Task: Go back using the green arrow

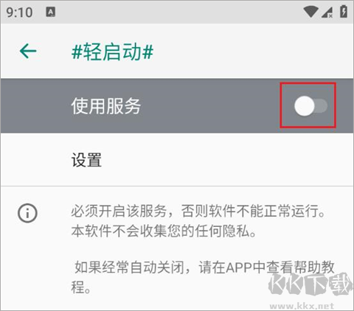Action: (x=28, y=52)
